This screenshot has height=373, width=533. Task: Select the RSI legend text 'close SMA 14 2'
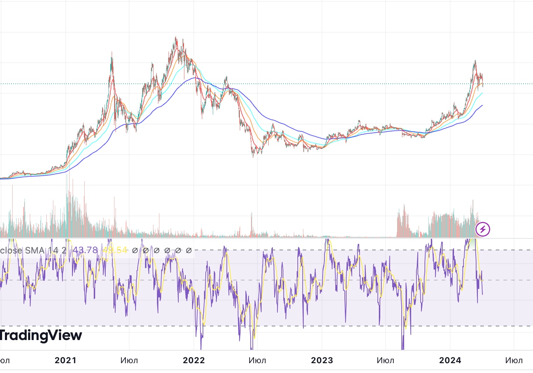(33, 250)
